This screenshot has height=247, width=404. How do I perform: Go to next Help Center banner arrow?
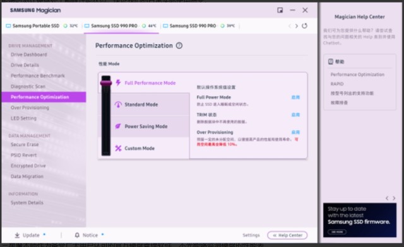394,198
